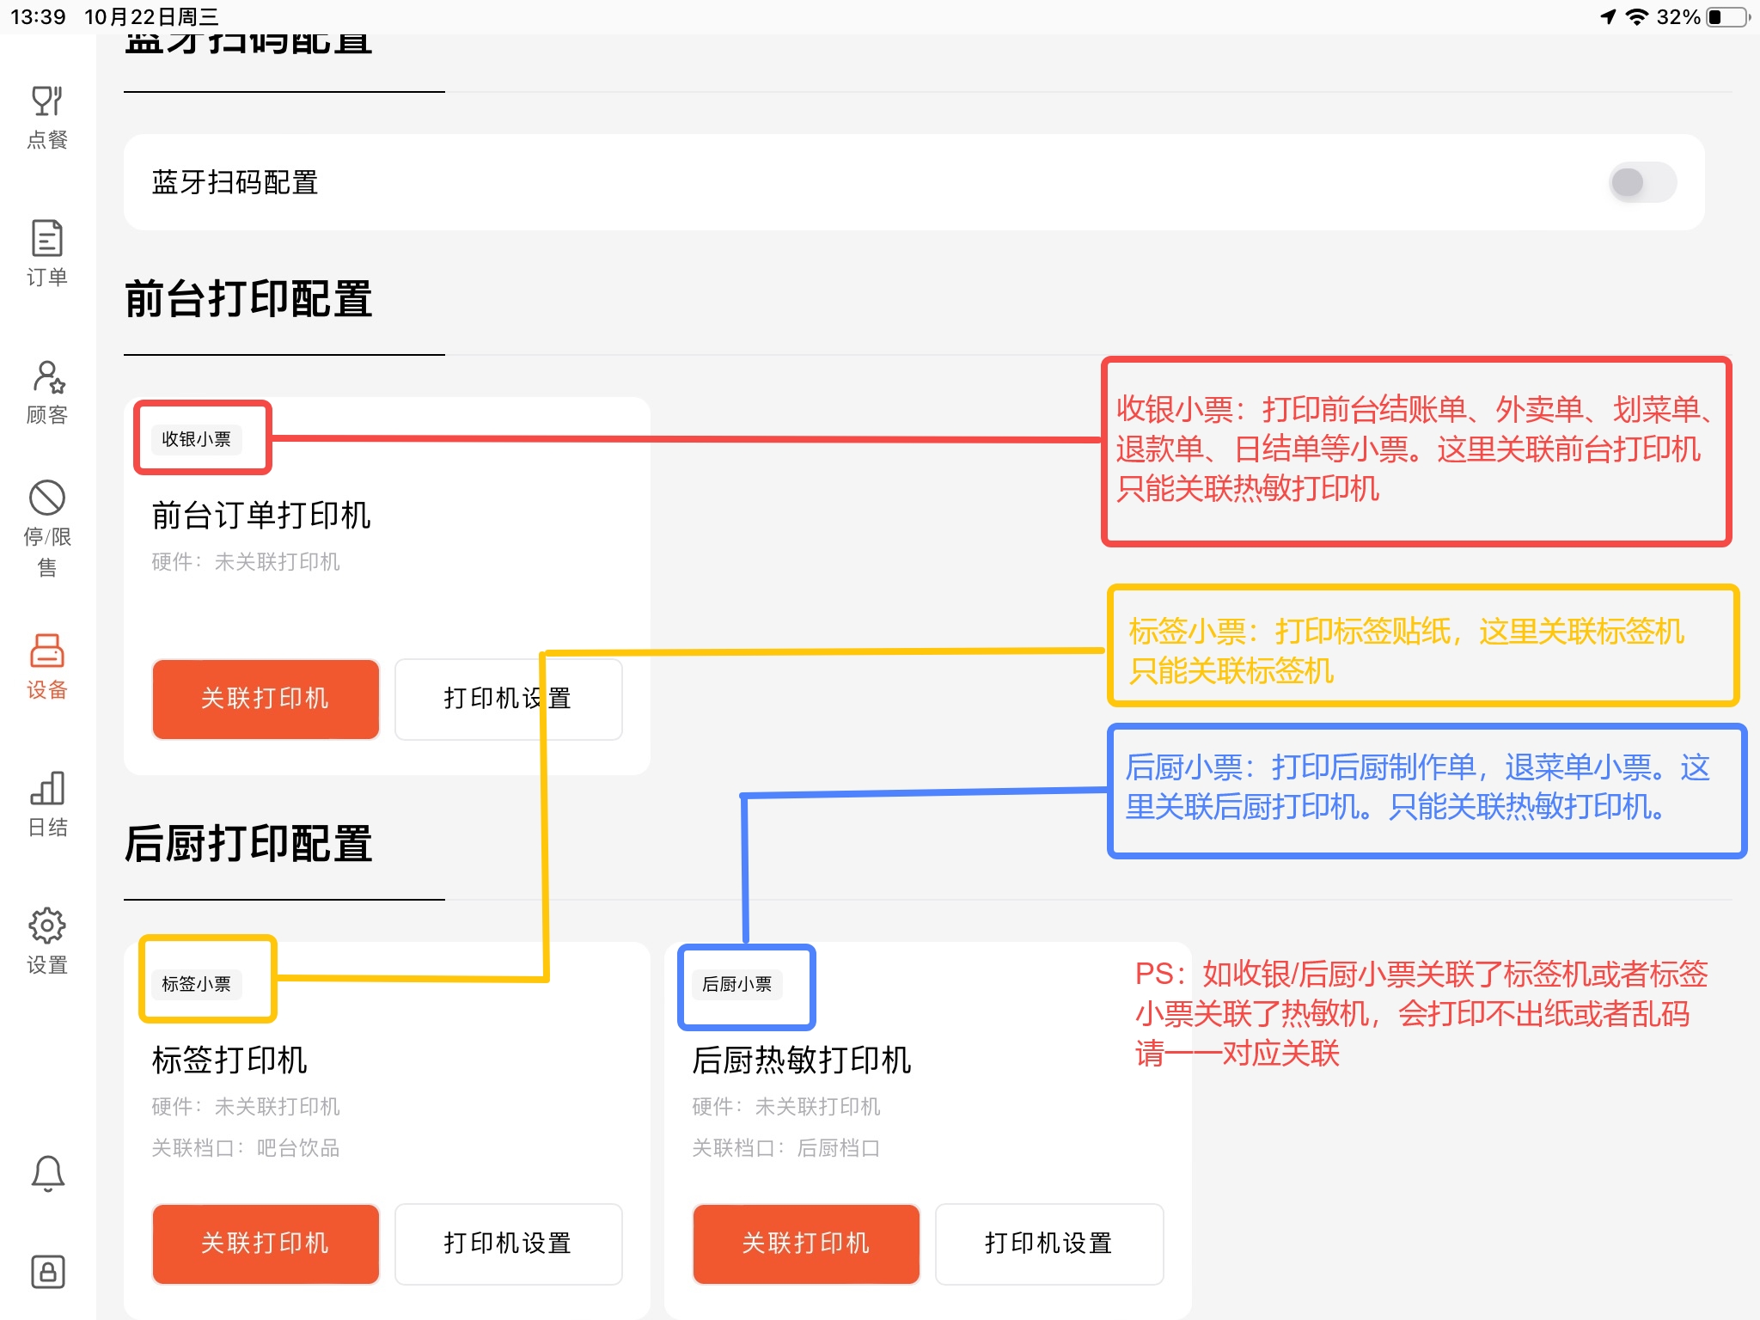Tap the notification bell icon
Screen dimensions: 1760x1320
pyautogui.click(x=47, y=1173)
